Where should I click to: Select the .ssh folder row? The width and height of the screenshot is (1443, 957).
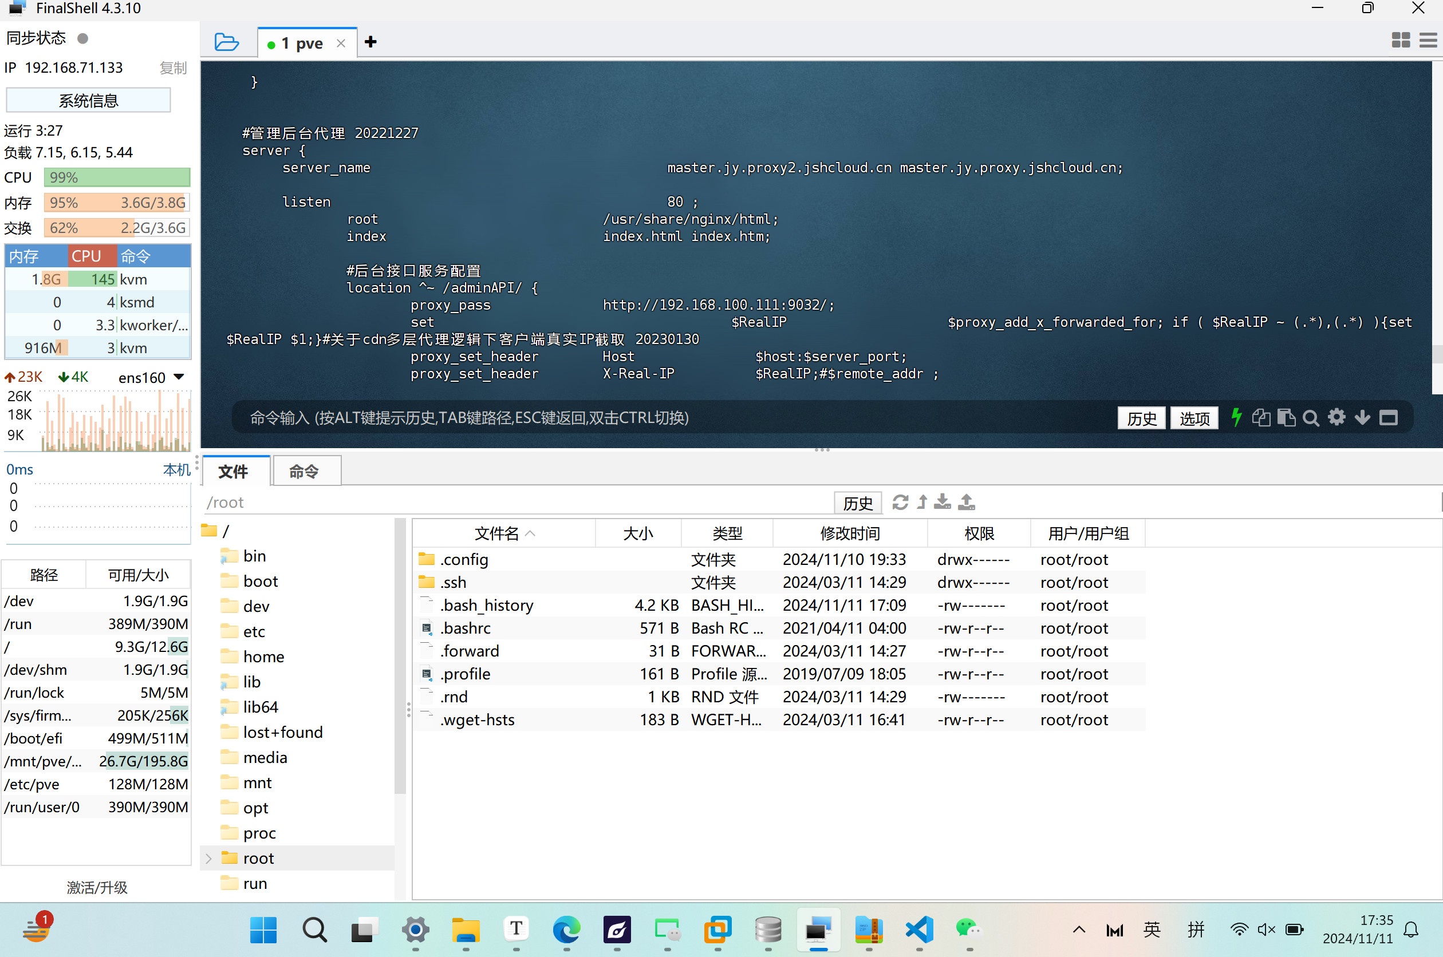point(779,582)
